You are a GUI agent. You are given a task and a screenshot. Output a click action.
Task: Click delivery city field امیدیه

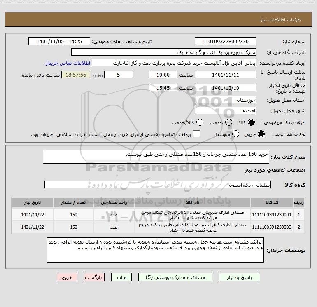pos(226,111)
